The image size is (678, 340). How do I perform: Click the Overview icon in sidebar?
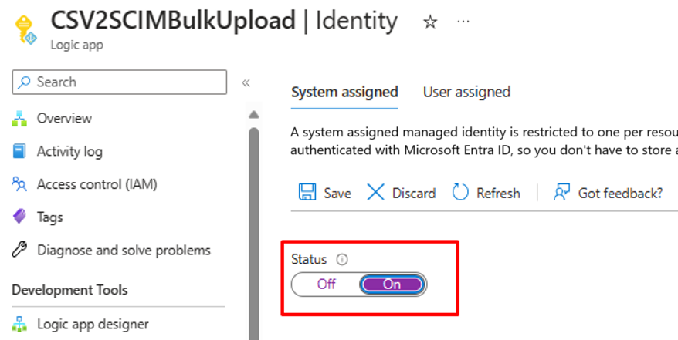pos(19,119)
